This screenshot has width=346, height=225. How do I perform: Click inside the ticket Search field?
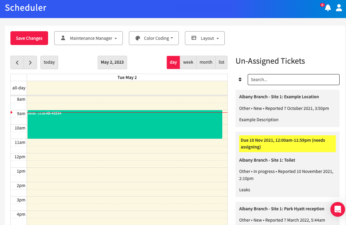pos(293,79)
